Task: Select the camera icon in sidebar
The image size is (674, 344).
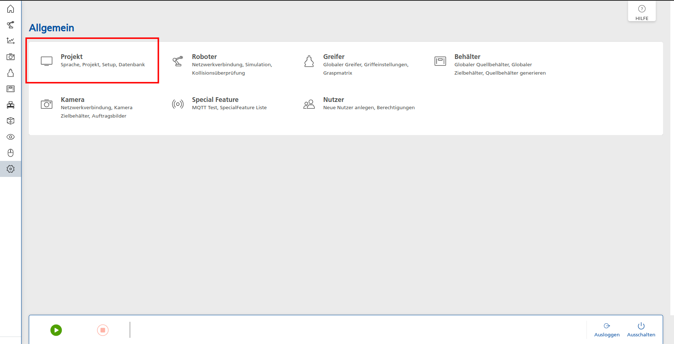Action: [11, 57]
